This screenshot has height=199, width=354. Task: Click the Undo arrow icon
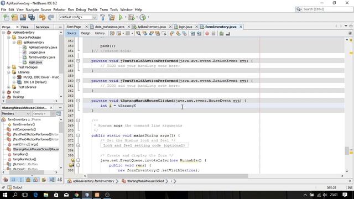[42, 17]
